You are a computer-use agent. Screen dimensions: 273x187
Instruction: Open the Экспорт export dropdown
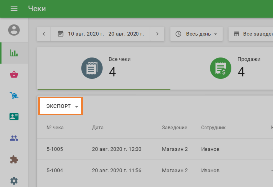pos(61,106)
